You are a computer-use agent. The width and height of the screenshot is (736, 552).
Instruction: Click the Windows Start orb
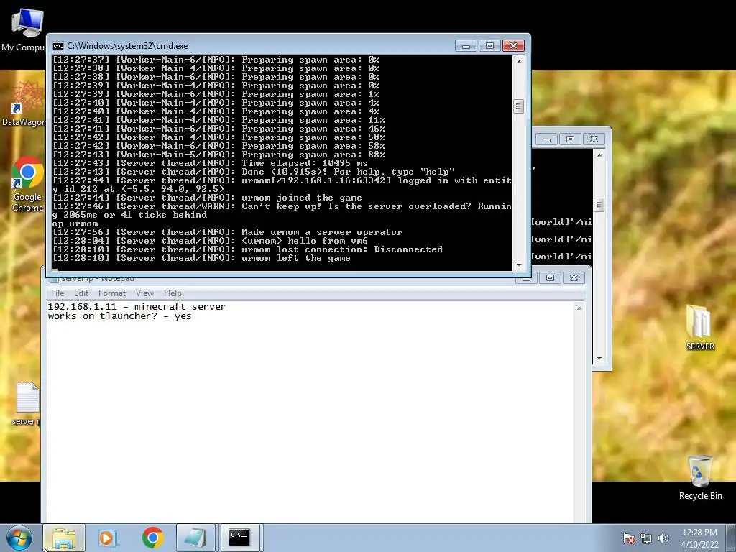tap(19, 538)
